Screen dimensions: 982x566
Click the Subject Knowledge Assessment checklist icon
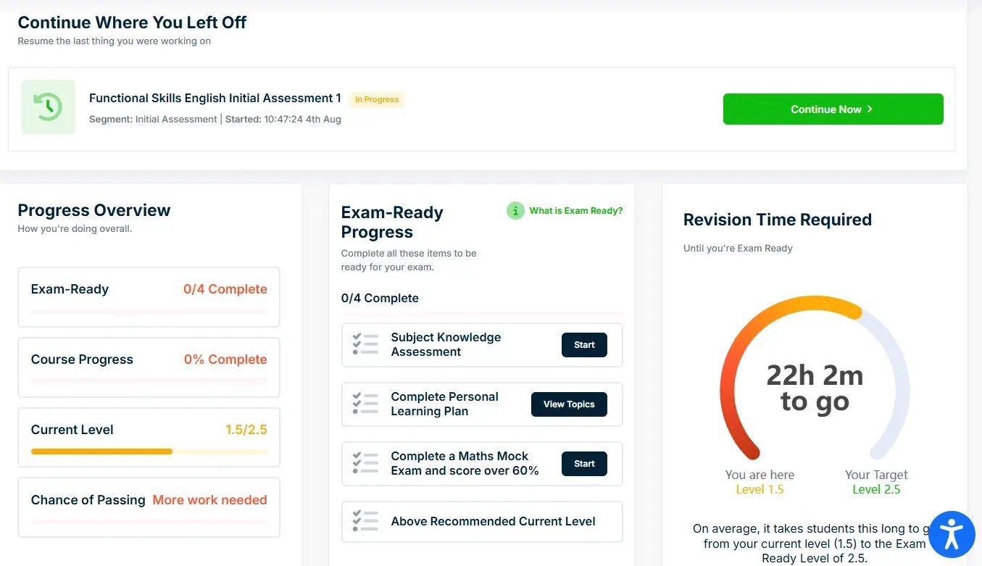365,344
